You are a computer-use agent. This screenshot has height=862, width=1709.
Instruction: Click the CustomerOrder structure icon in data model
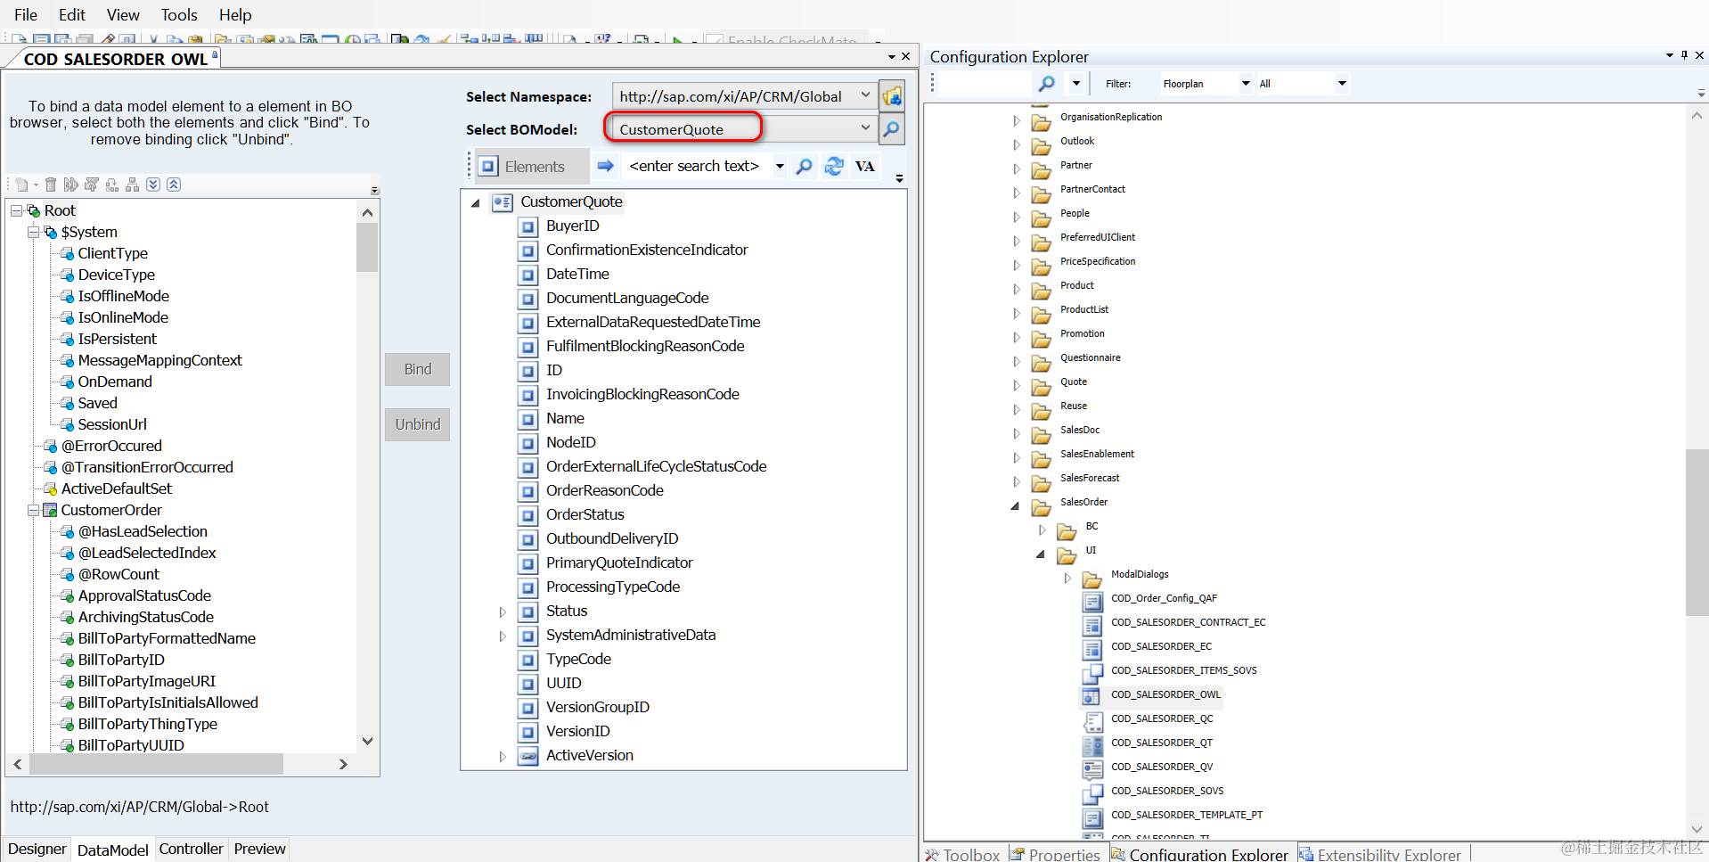[51, 510]
